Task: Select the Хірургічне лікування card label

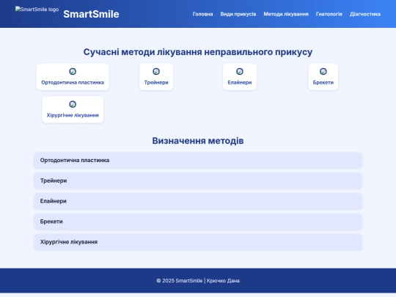Action: click(73, 115)
